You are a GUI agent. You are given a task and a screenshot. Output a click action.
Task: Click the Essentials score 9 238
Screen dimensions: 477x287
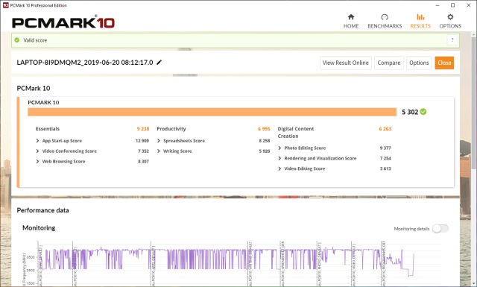pos(143,129)
